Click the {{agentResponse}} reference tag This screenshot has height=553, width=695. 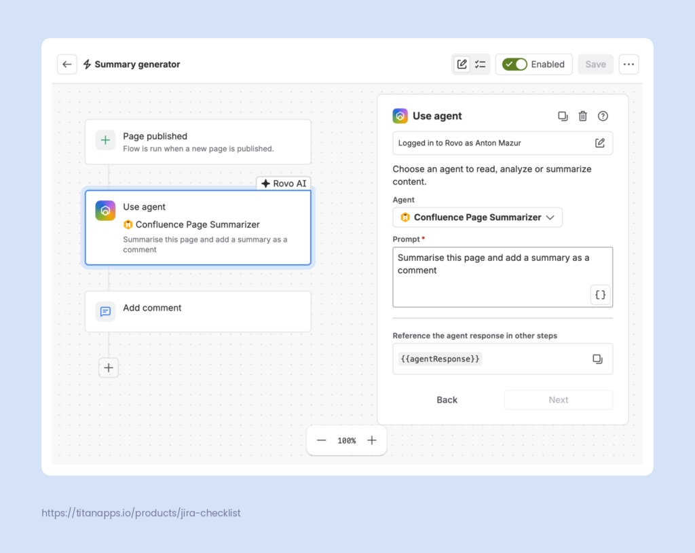440,359
